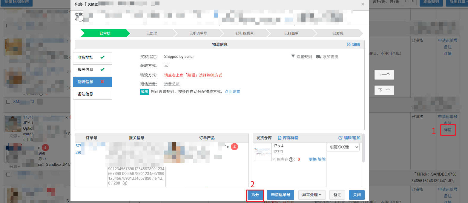Click the 备注 button in dialog footer
Viewport: 468px width, 203px height.
[337, 195]
